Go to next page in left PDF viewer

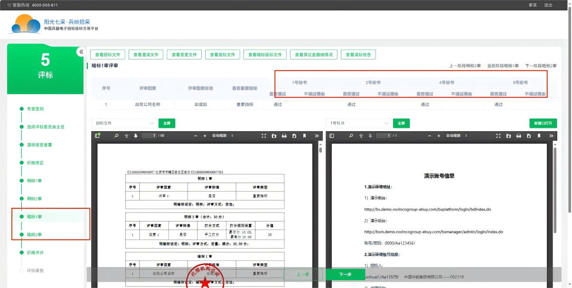(136, 136)
